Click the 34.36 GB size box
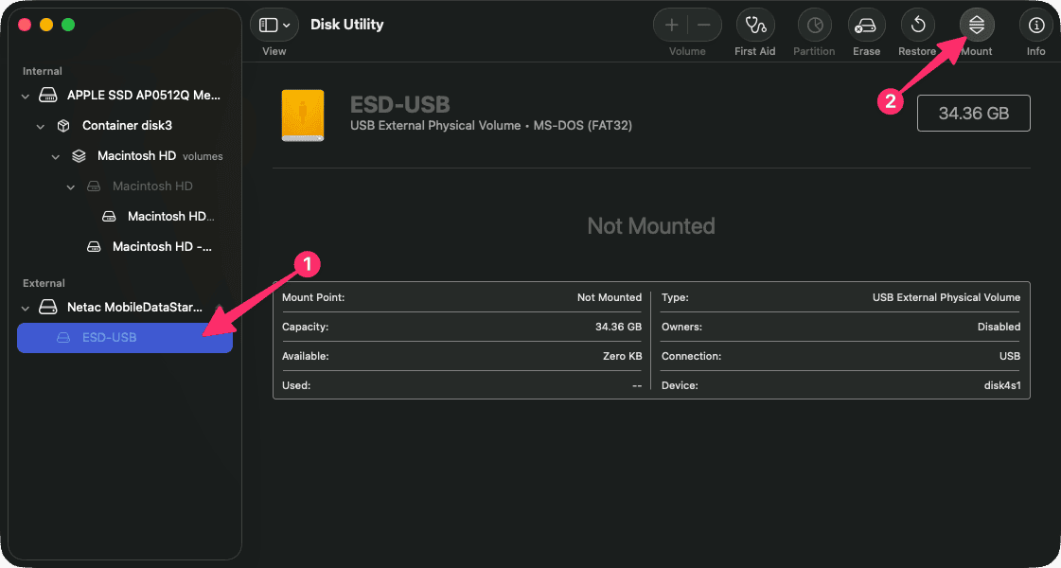Image resolution: width=1061 pixels, height=568 pixels. click(x=973, y=113)
